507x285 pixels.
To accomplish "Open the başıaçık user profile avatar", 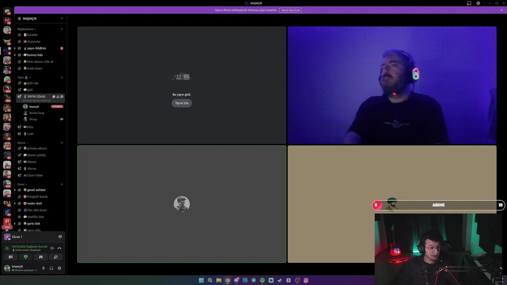I will [x=7, y=268].
